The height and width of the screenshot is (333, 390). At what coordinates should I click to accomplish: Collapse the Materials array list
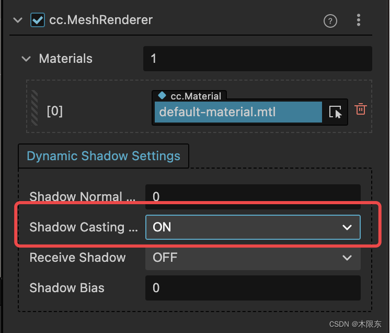(26, 59)
